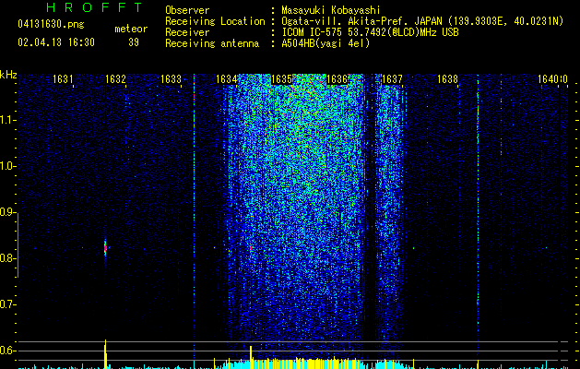Screen dimensions: 580x369
Task: Click the meteor count value 39
Action: point(134,42)
